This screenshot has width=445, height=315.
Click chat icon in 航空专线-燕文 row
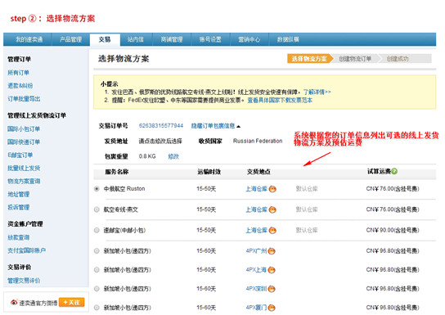tap(272, 209)
